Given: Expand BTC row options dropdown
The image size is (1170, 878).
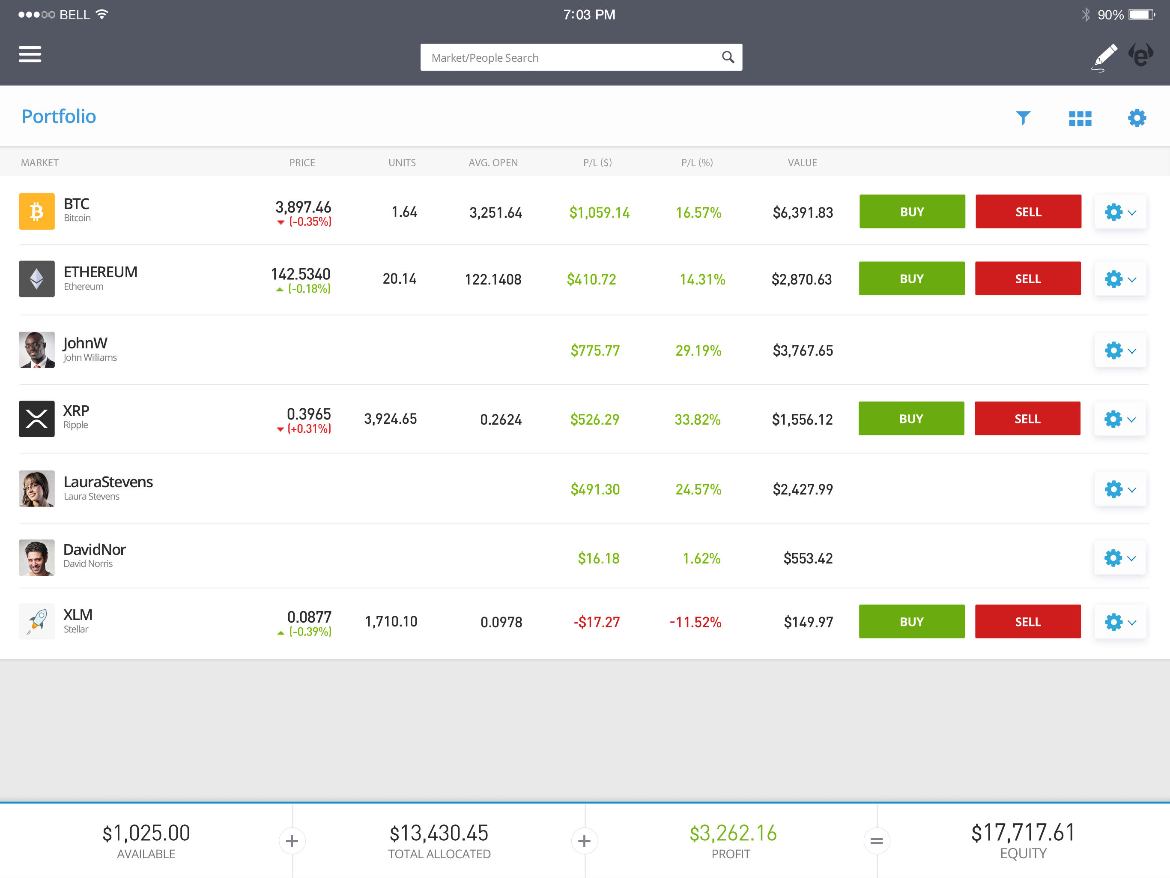Looking at the screenshot, I should point(1120,212).
